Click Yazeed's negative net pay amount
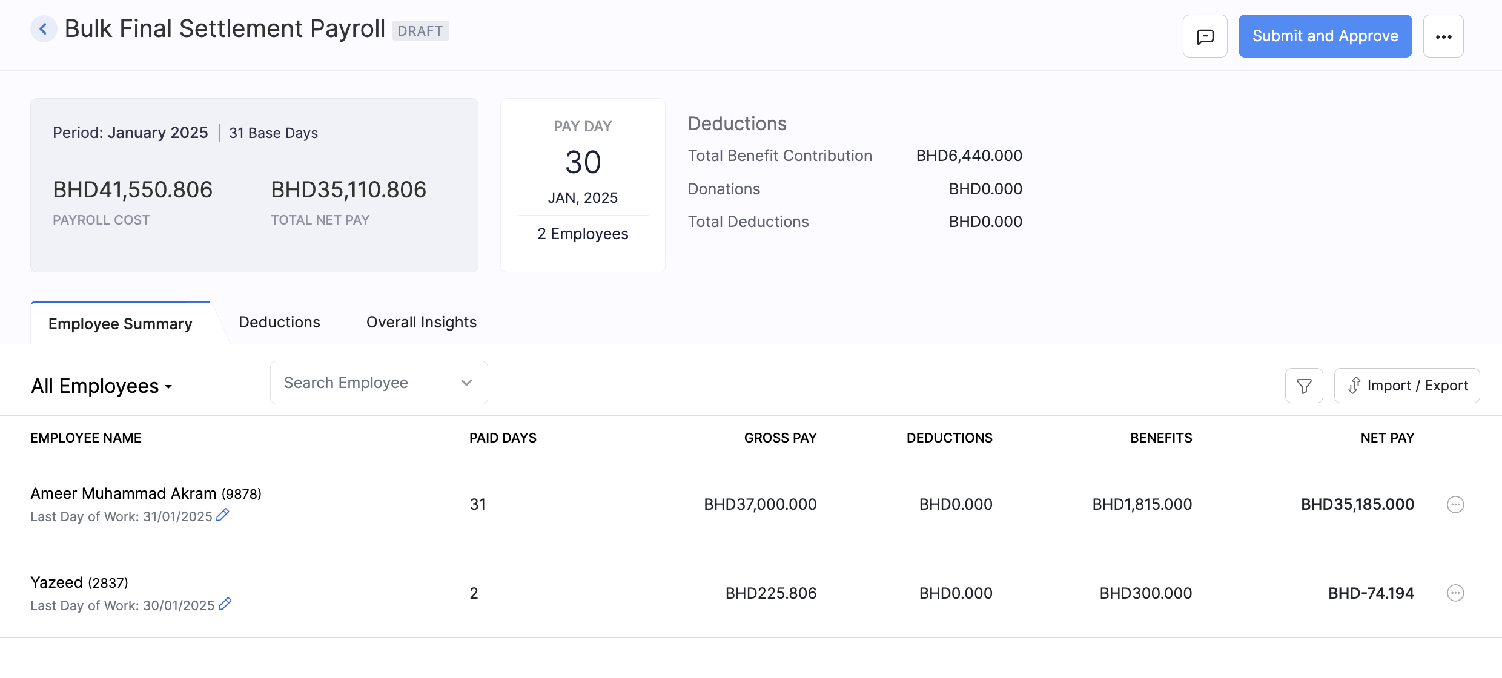Viewport: 1502px width, 678px height. click(1371, 593)
